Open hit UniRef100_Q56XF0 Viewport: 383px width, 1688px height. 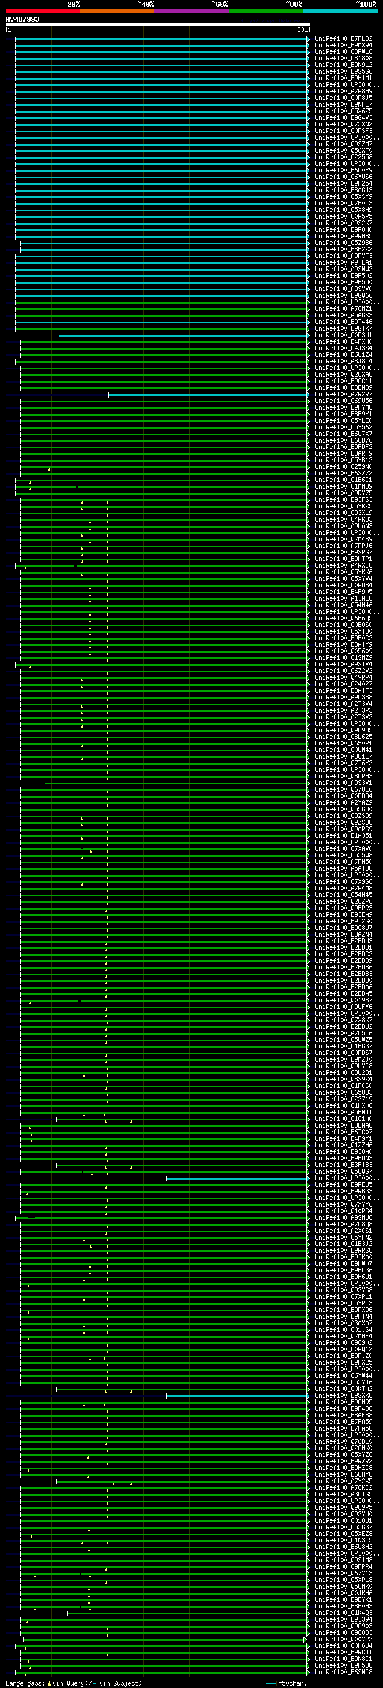[344, 151]
